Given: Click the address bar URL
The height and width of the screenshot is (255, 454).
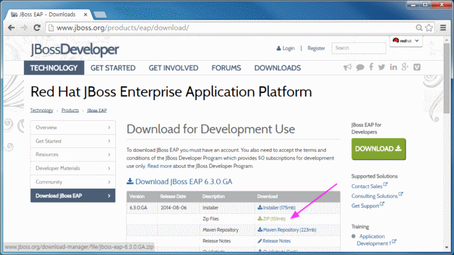Looking at the screenshot, I should click(123, 28).
